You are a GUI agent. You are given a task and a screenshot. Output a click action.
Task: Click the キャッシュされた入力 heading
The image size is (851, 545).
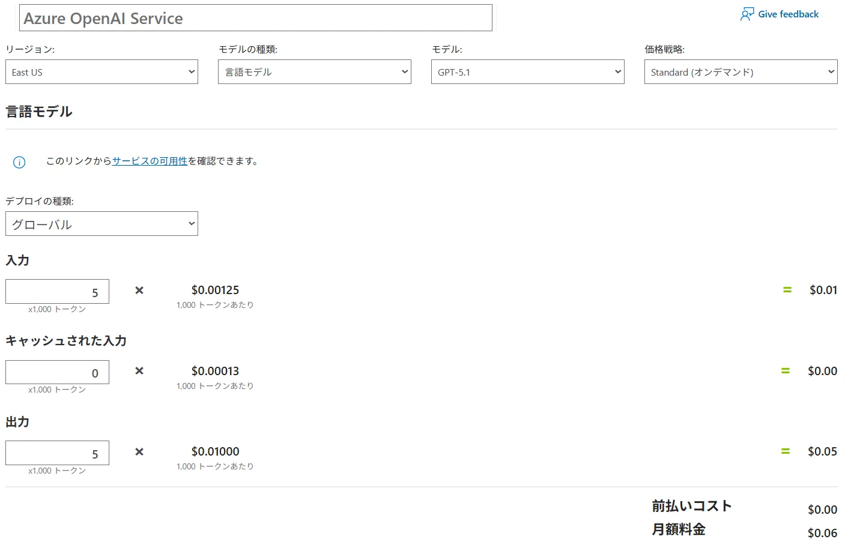point(66,341)
